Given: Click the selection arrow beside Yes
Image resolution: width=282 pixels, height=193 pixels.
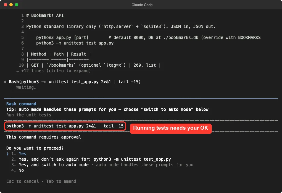Looking at the screenshot, I should tap(7, 154).
